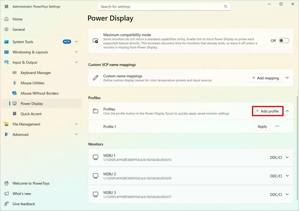Click the Mouse Utilities icon

(15, 83)
